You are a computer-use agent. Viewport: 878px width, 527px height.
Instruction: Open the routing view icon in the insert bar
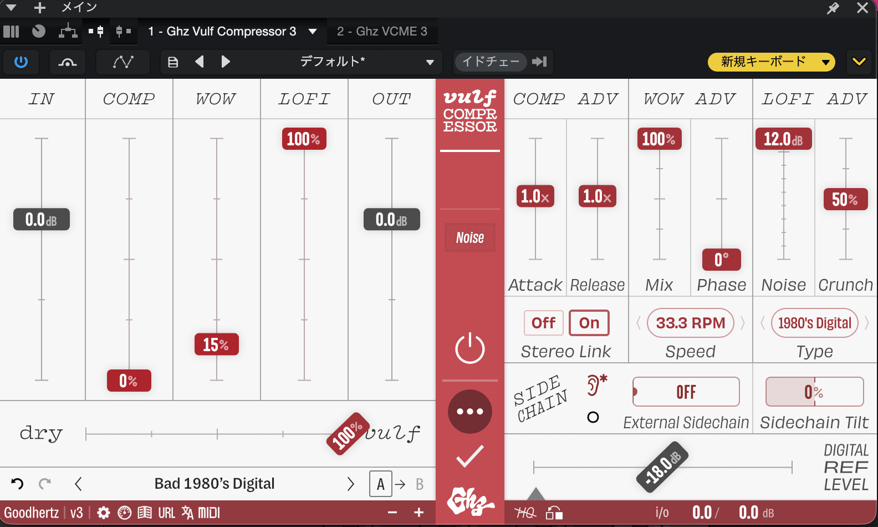[68, 31]
